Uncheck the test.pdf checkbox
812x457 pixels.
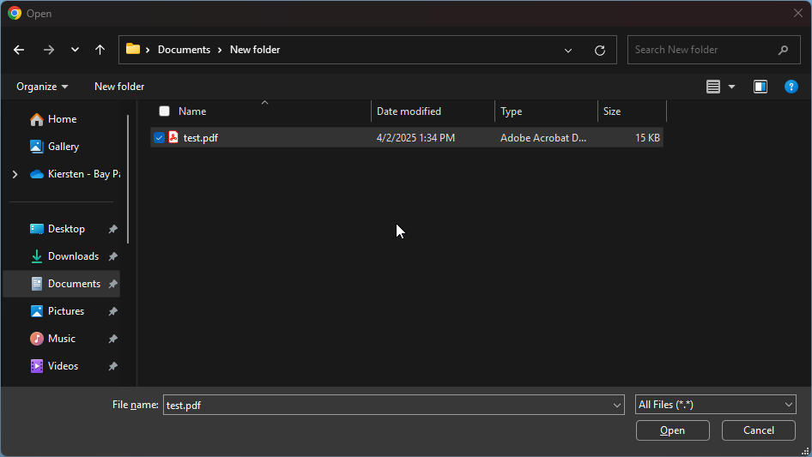click(159, 138)
